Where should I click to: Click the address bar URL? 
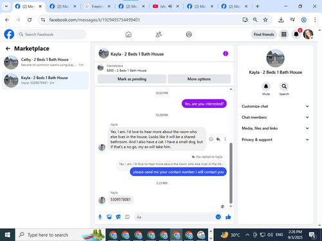[x=95, y=20]
